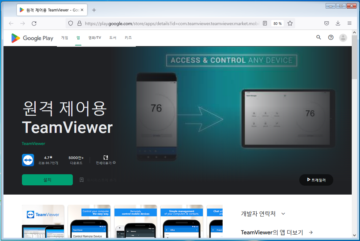Play the 트레일러 trailer button
Image resolution: width=360 pixels, height=241 pixels.
316,180
